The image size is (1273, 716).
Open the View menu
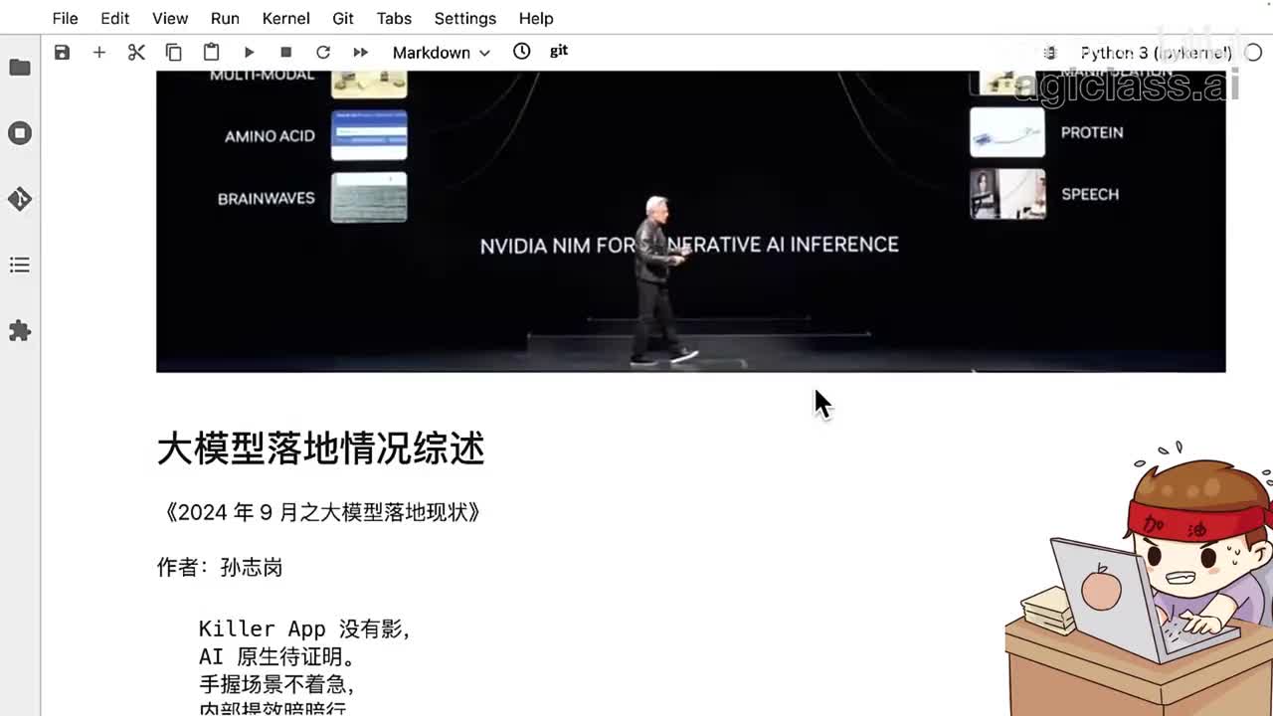170,18
